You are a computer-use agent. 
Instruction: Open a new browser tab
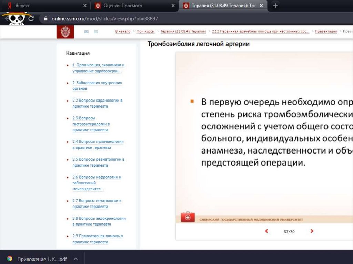(275, 6)
